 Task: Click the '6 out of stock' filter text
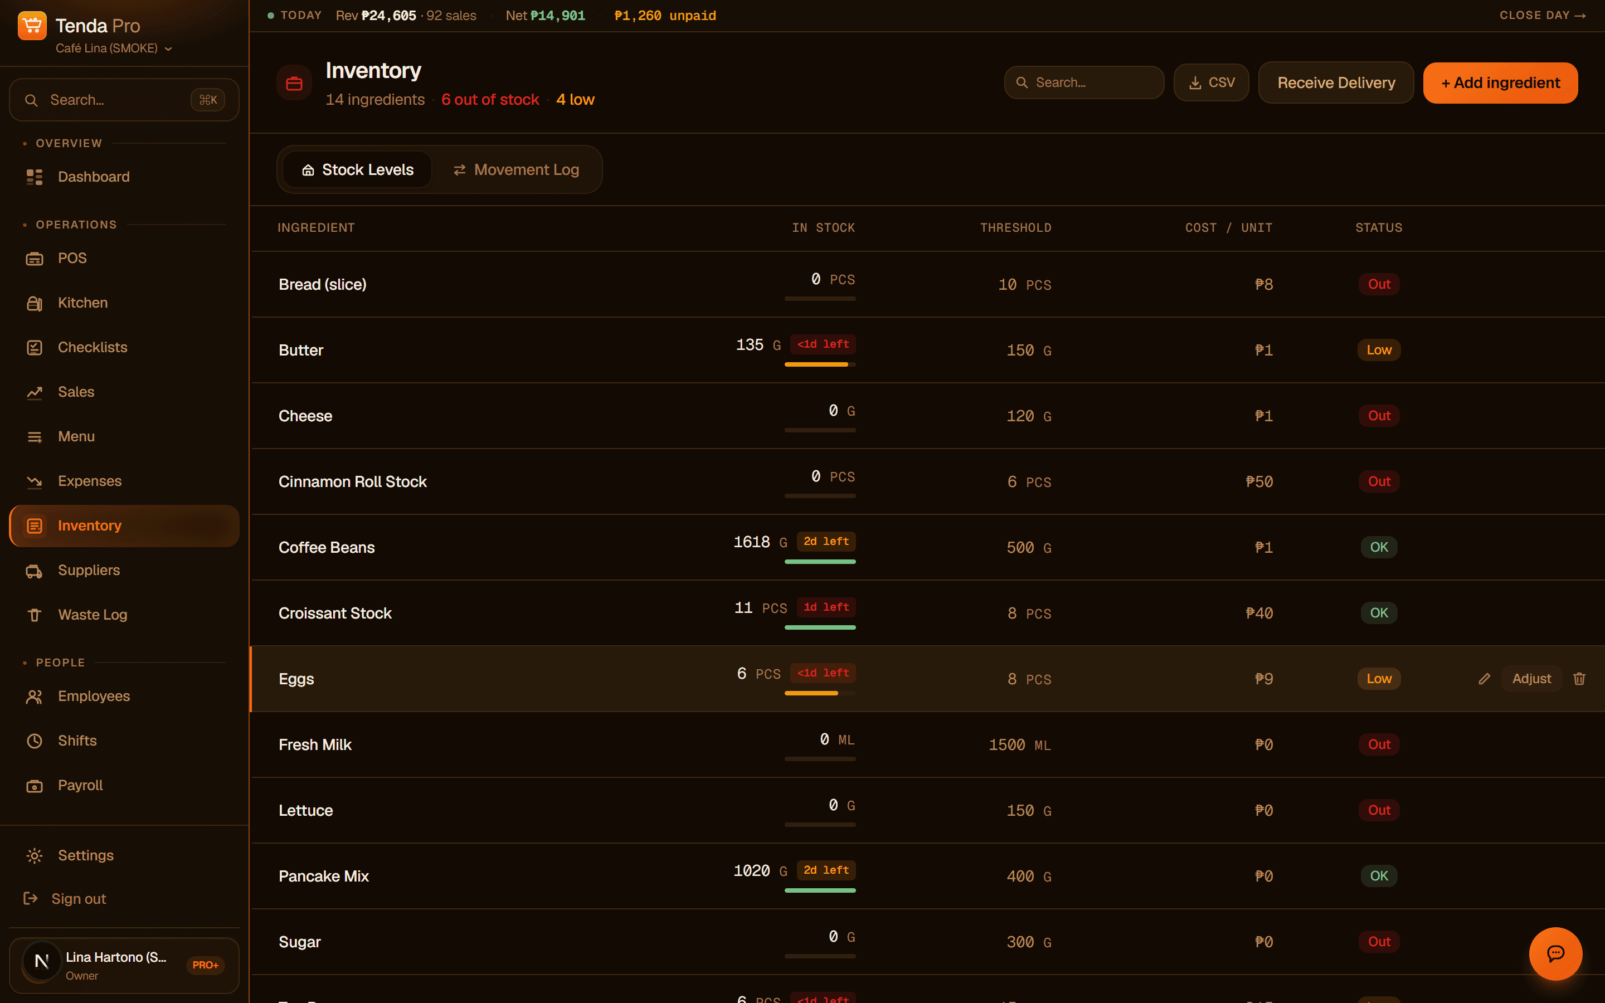point(490,100)
